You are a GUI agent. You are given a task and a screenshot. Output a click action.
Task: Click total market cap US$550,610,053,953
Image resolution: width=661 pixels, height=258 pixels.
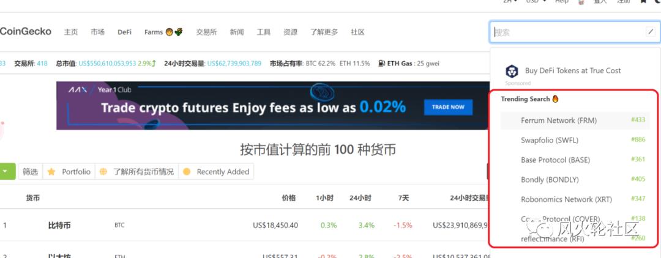click(x=107, y=64)
